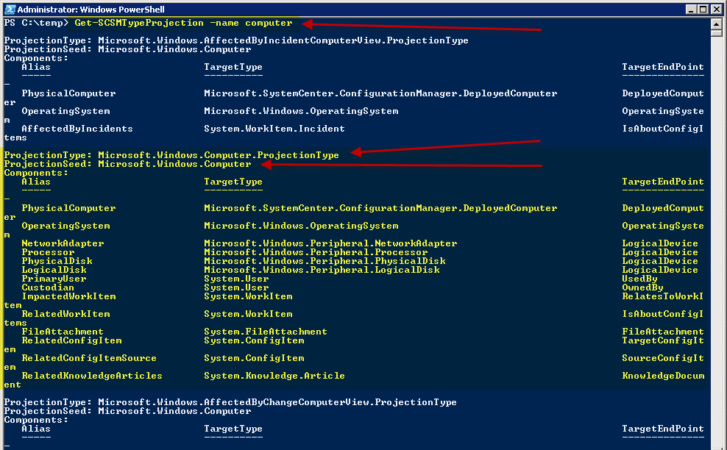Maximize the PowerShell window
This screenshot has width=727, height=450.
coord(703,9)
